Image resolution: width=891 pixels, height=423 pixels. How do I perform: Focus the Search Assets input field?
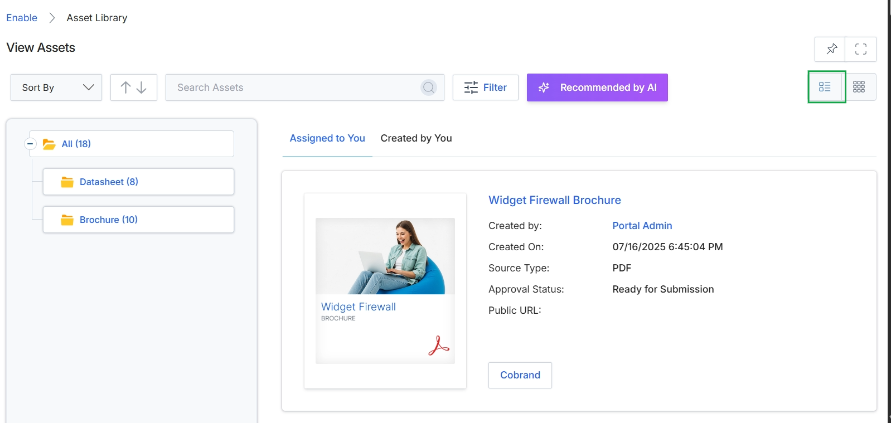(297, 87)
